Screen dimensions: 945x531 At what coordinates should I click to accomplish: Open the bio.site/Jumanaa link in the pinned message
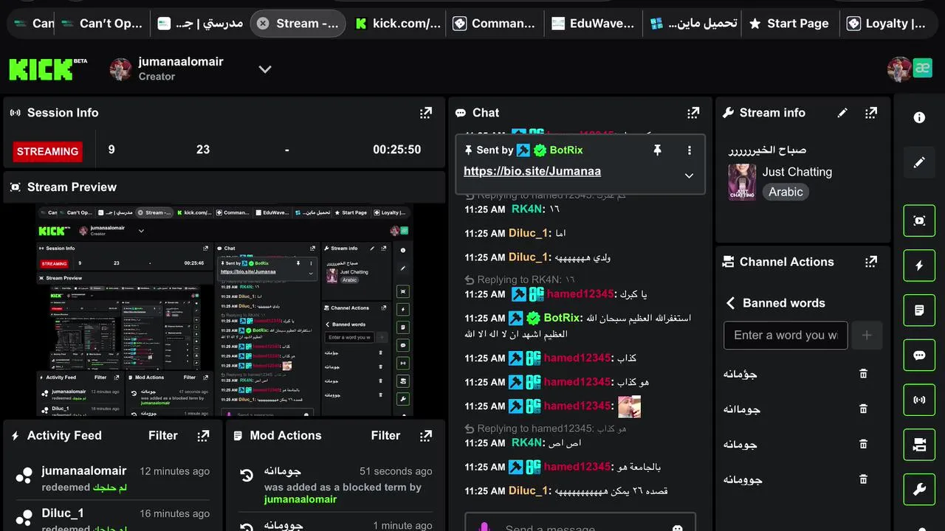click(532, 171)
